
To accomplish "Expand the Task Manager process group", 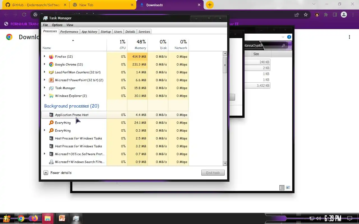I will tap(45, 88).
